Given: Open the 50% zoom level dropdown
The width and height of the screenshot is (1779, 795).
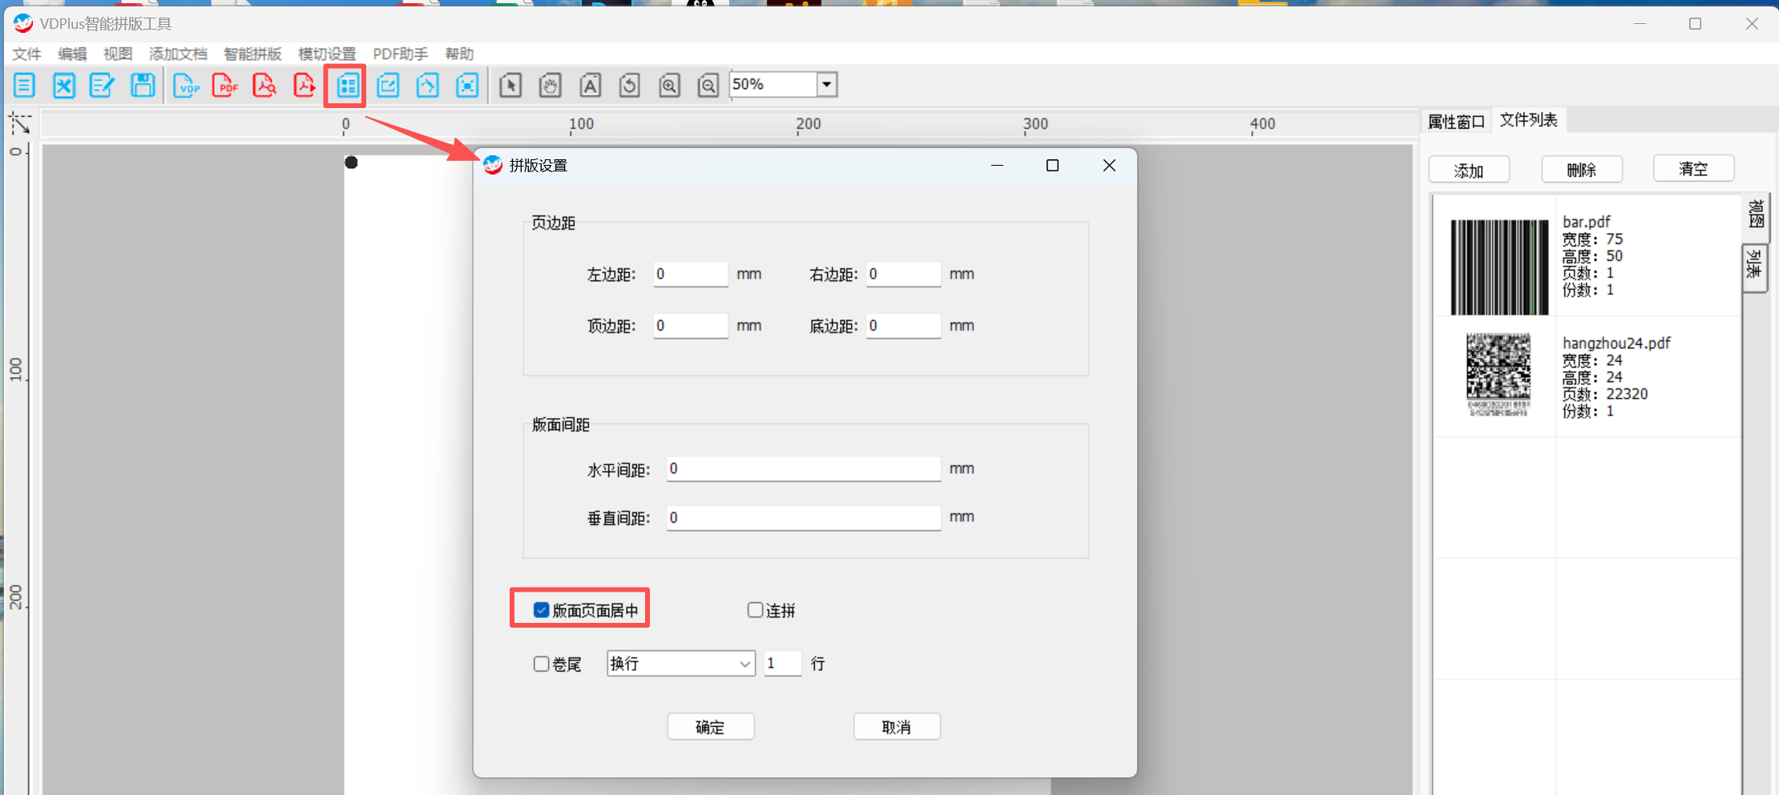Looking at the screenshot, I should (x=826, y=84).
